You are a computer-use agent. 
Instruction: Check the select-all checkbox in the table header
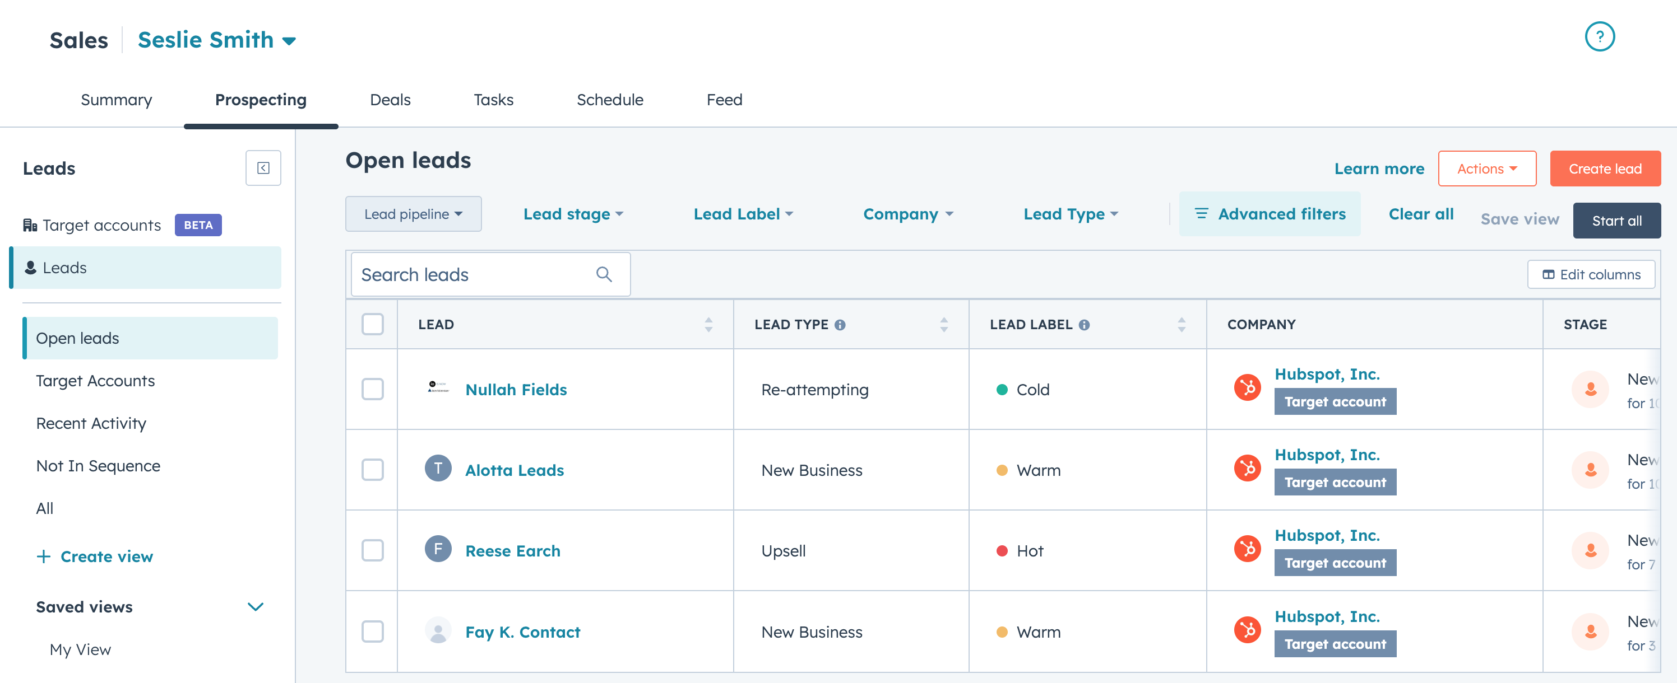[372, 323]
